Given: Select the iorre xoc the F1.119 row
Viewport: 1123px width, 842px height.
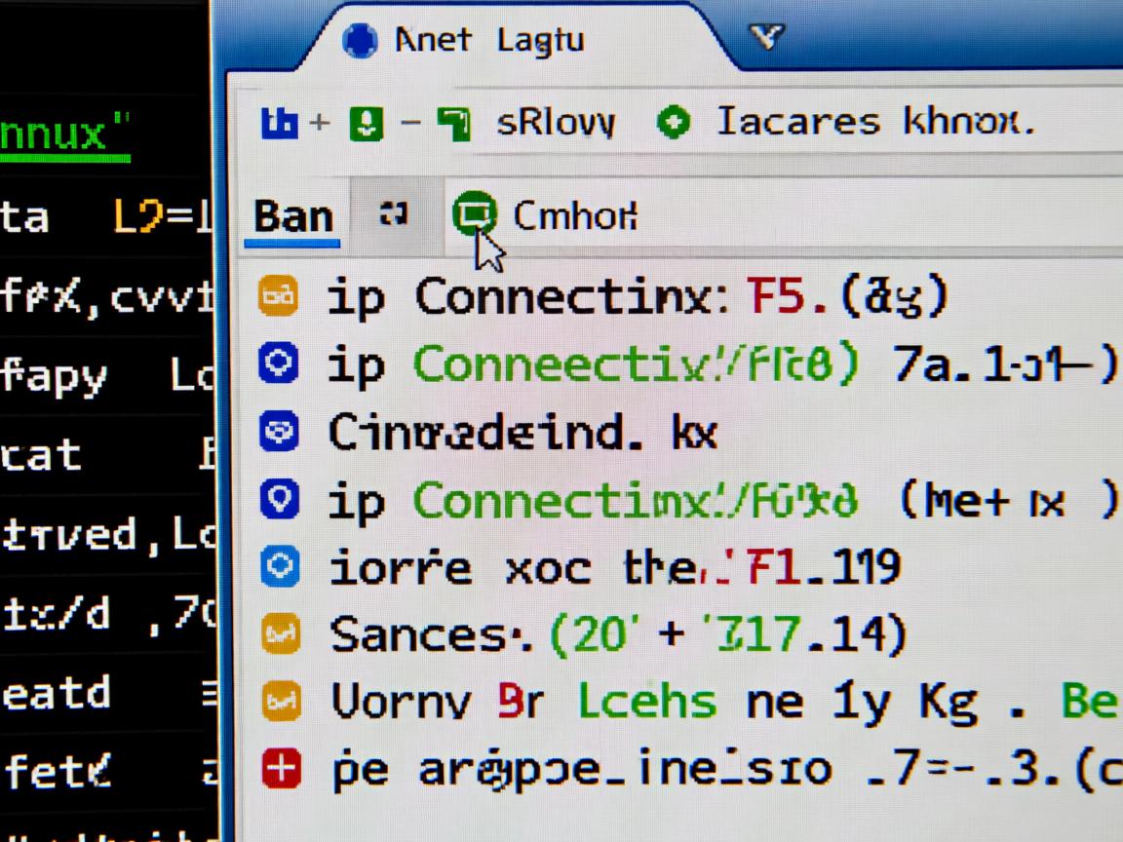Looking at the screenshot, I should click(x=614, y=566).
